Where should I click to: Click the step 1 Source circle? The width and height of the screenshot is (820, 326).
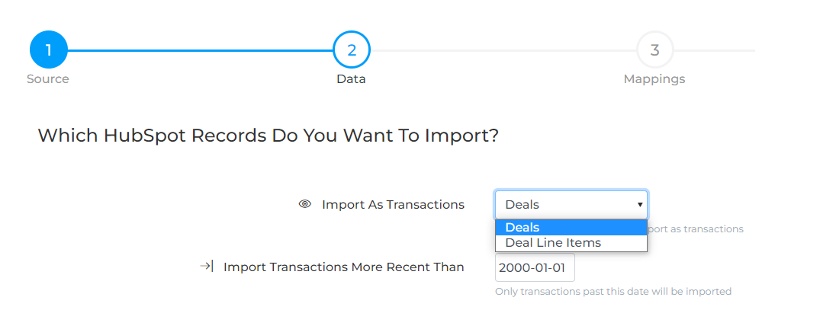49,50
